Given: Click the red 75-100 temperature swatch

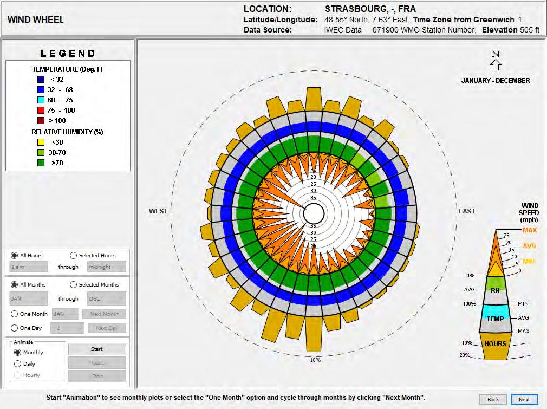Looking at the screenshot, I should 41,111.
